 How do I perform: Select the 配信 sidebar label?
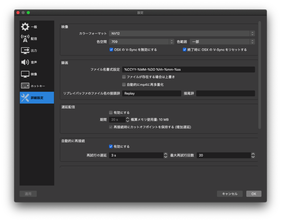(x=34, y=39)
